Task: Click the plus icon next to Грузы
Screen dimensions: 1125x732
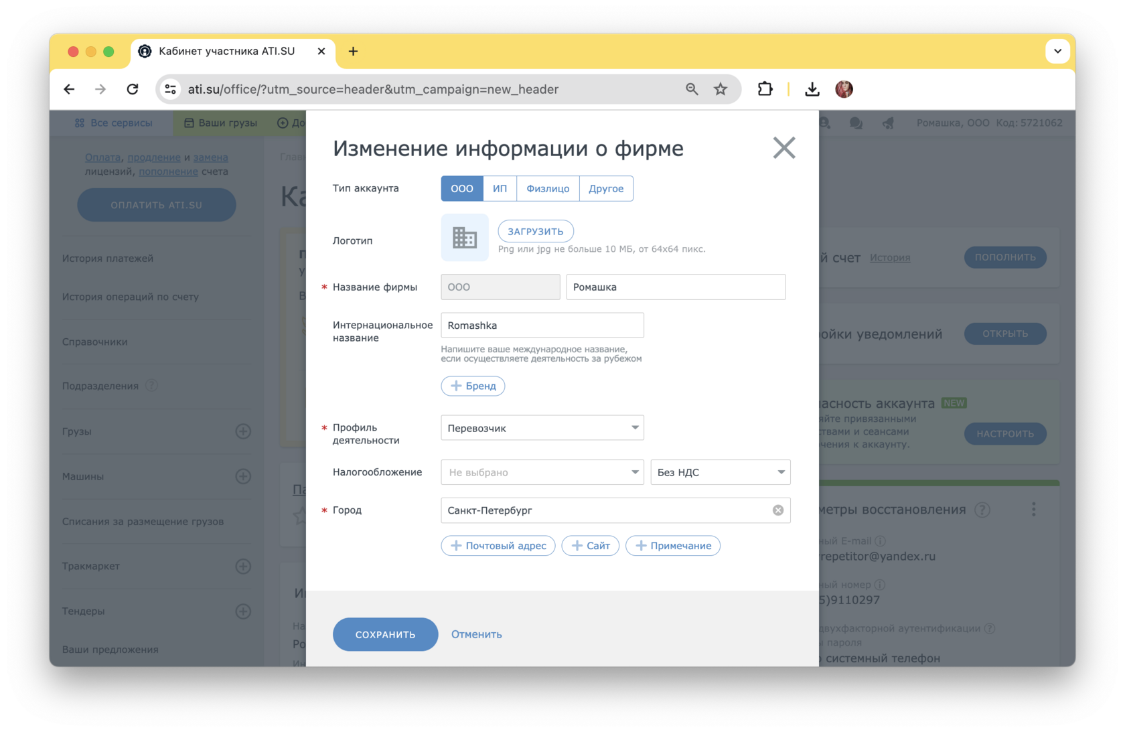Action: point(243,431)
